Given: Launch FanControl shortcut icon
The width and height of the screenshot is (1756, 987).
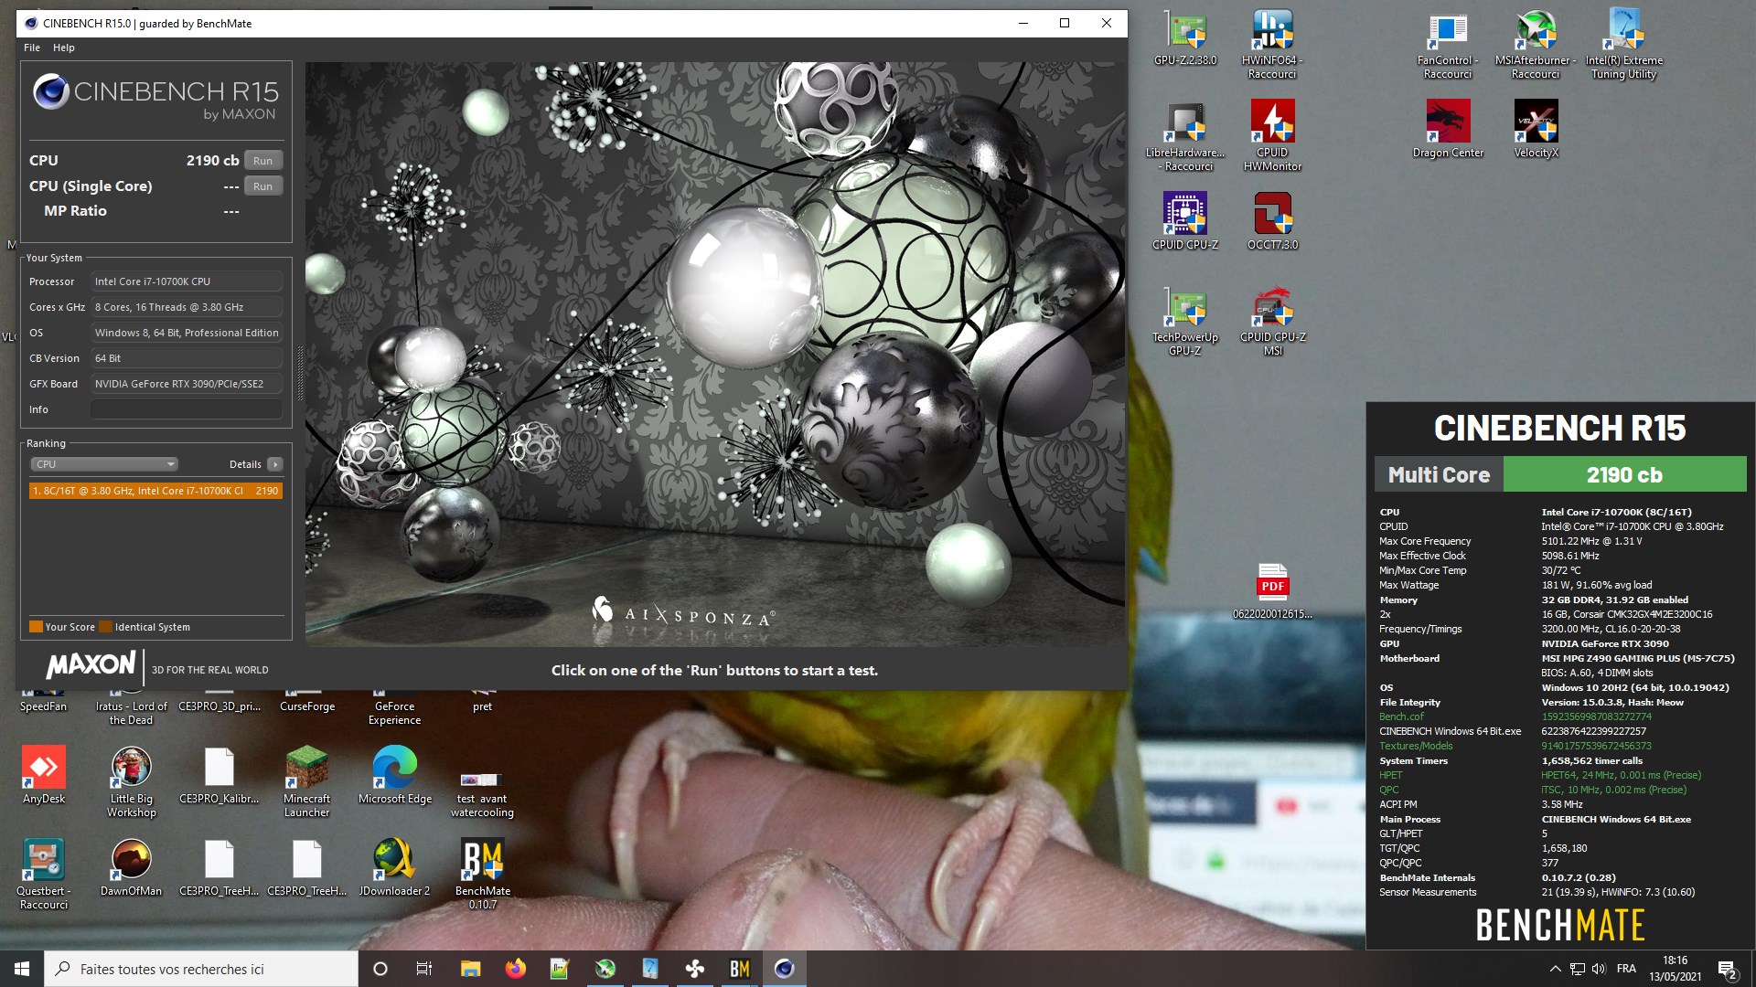Looking at the screenshot, I should coord(1448,44).
